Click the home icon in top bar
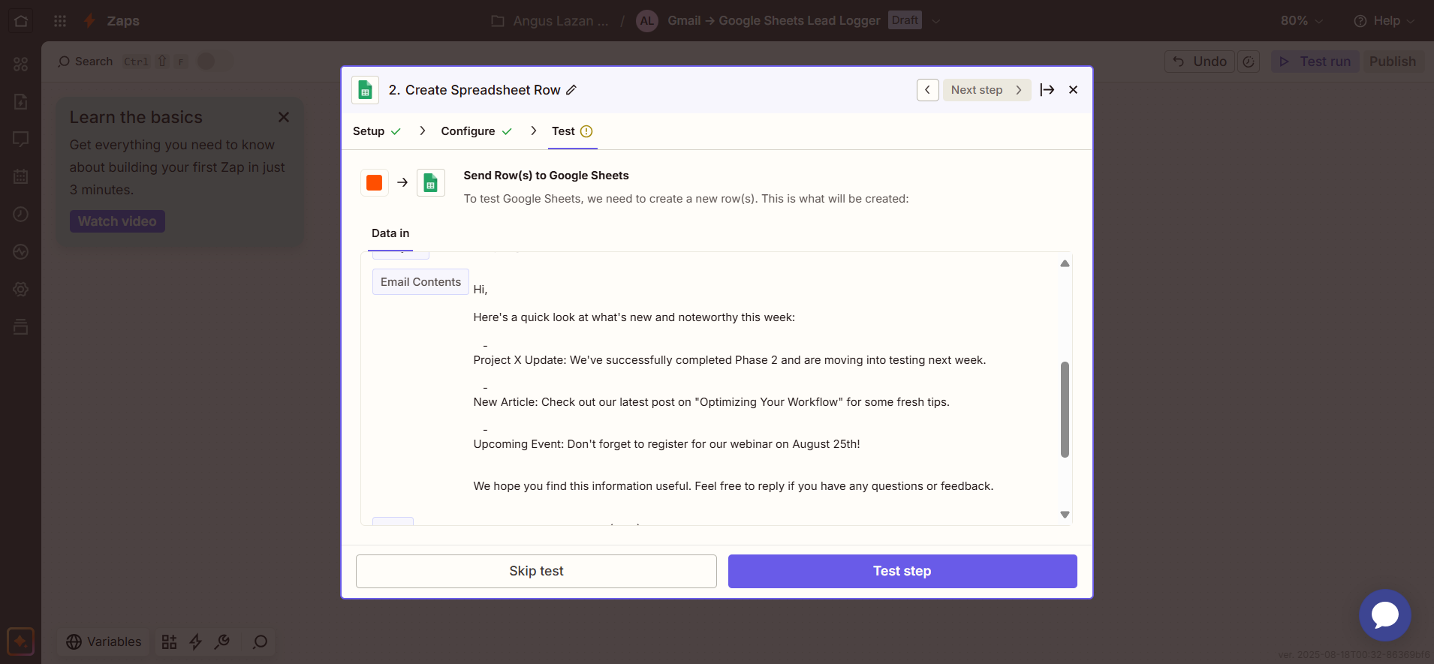1434x664 pixels. point(21,21)
